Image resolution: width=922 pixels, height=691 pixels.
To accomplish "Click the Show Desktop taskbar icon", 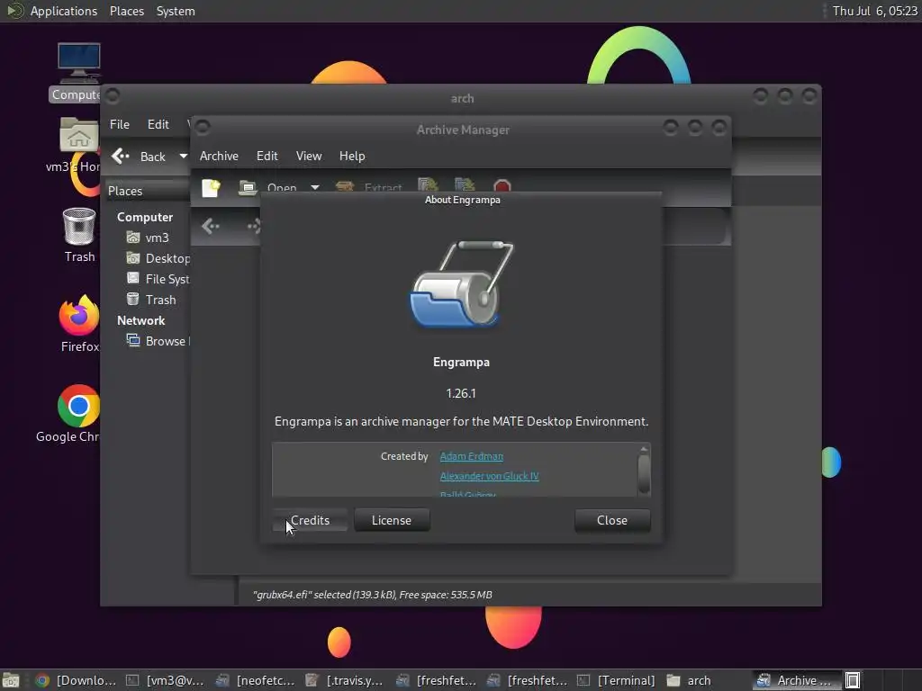I will point(11,680).
